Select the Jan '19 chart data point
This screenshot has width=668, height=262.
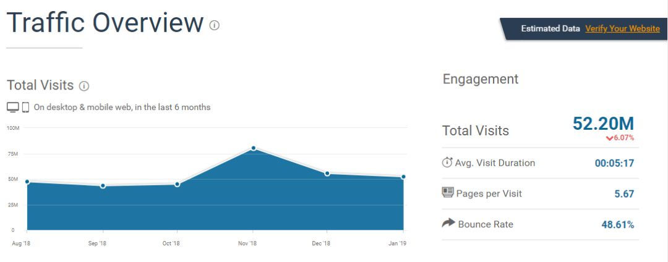pos(403,177)
